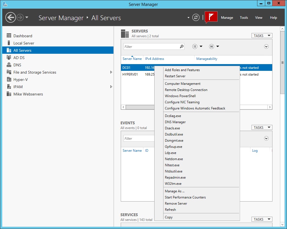Open the dropdown next to the save query icon
The height and width of the screenshot is (229, 287).
click(218, 46)
